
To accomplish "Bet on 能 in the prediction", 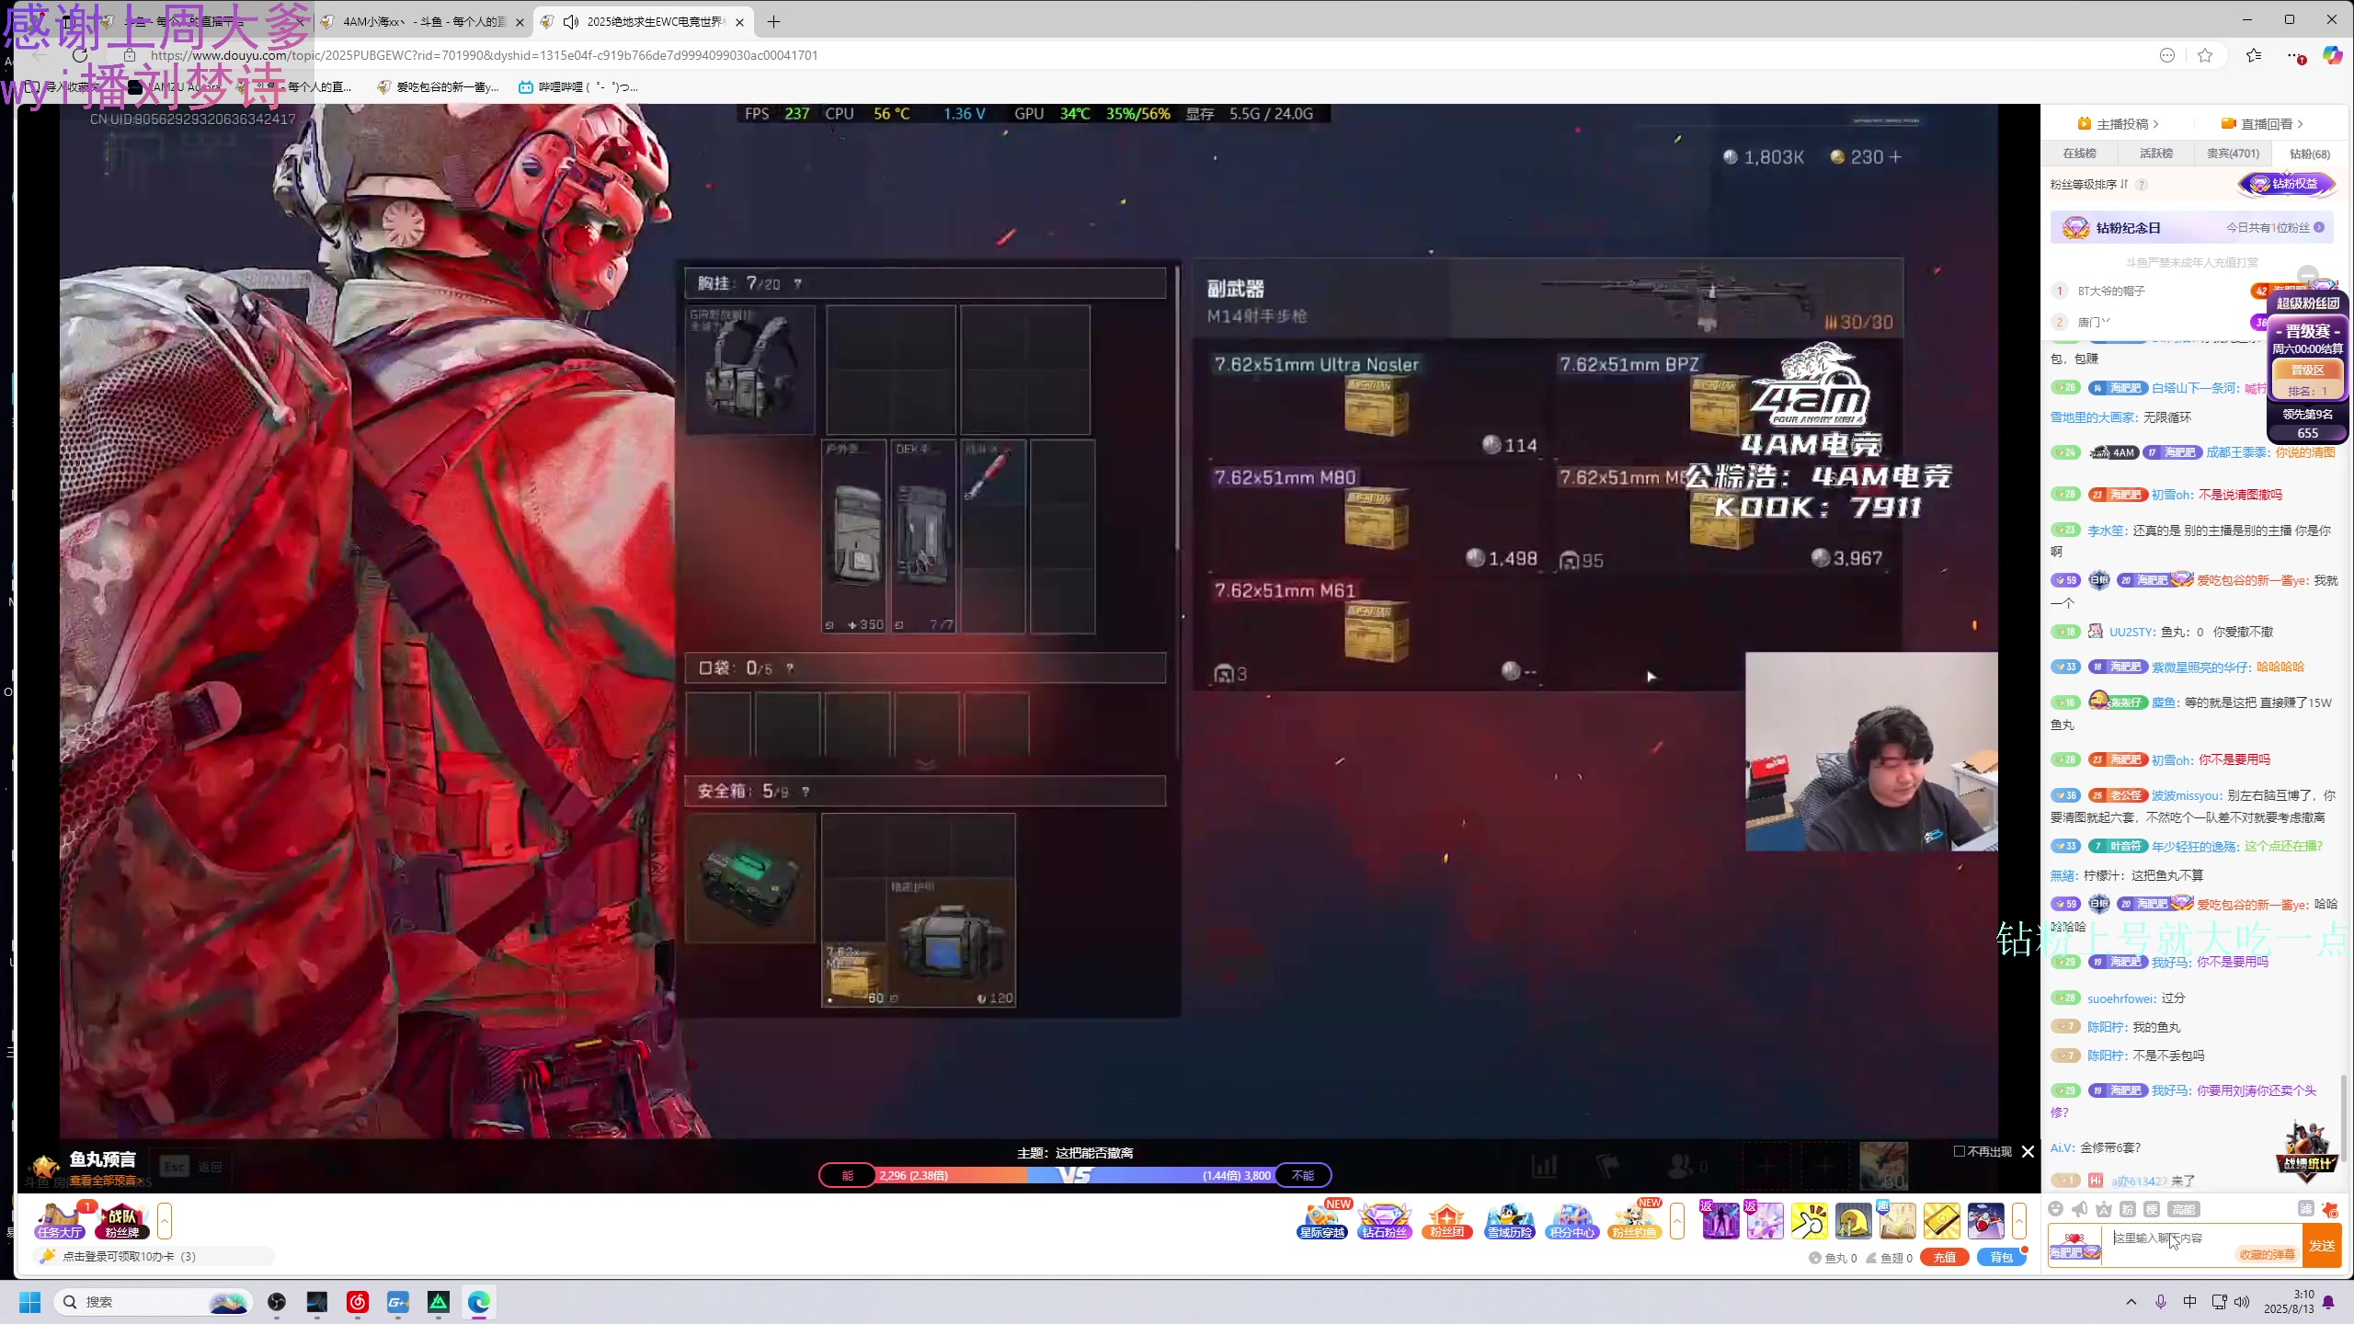I will (848, 1175).
